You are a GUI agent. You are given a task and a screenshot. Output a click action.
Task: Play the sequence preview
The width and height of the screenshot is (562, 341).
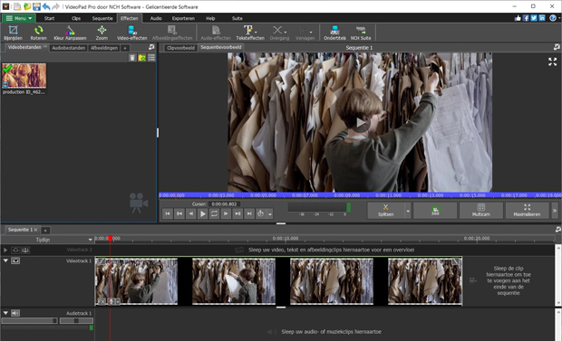point(202,214)
